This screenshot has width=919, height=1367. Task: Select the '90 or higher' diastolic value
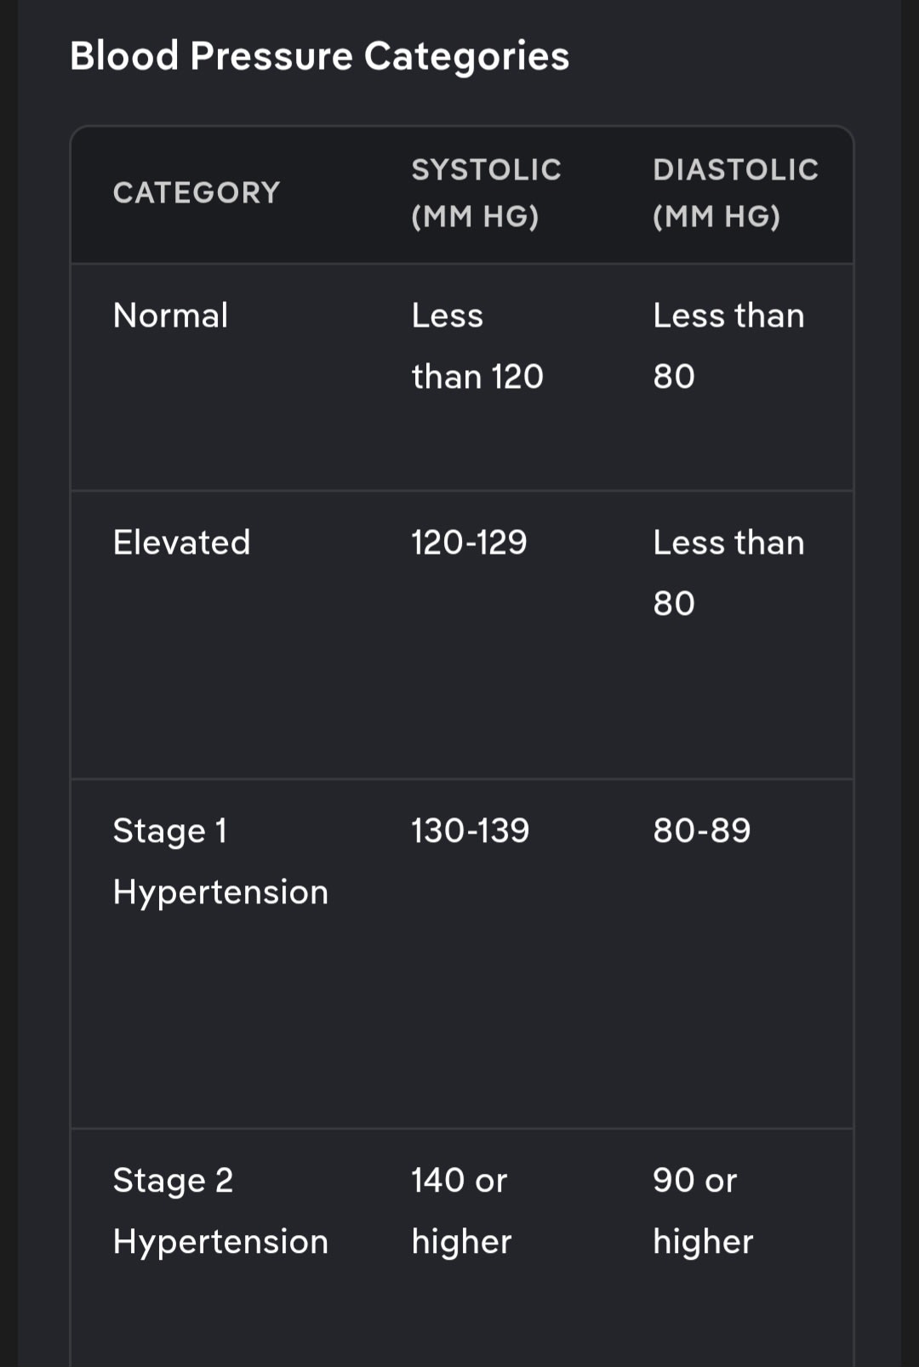pyautogui.click(x=703, y=1211)
